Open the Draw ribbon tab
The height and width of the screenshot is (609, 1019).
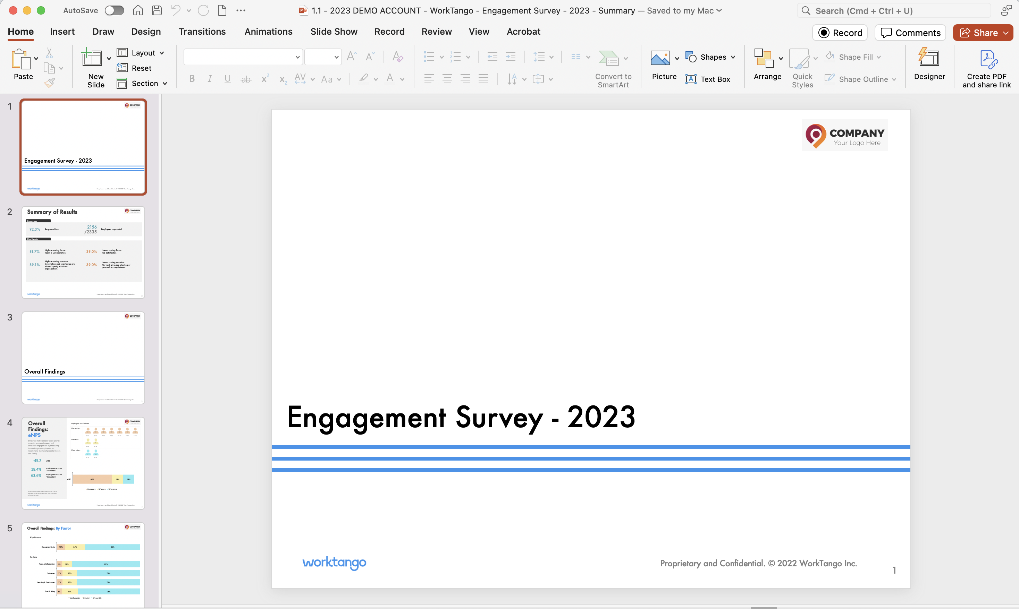[103, 32]
